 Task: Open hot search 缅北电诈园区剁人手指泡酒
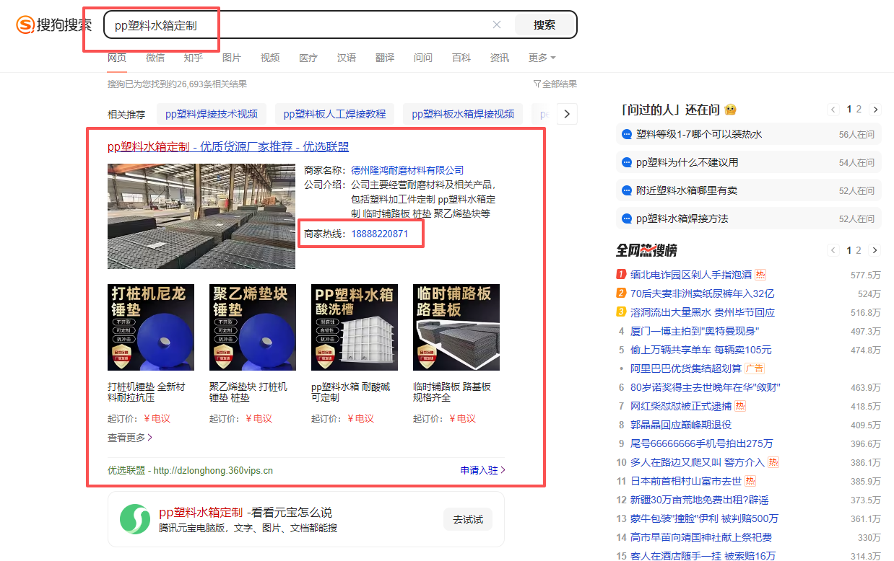[x=690, y=275]
